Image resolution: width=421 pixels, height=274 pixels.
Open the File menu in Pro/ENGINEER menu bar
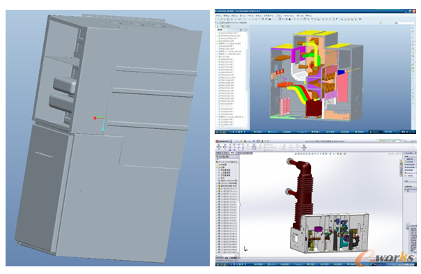click(x=218, y=15)
